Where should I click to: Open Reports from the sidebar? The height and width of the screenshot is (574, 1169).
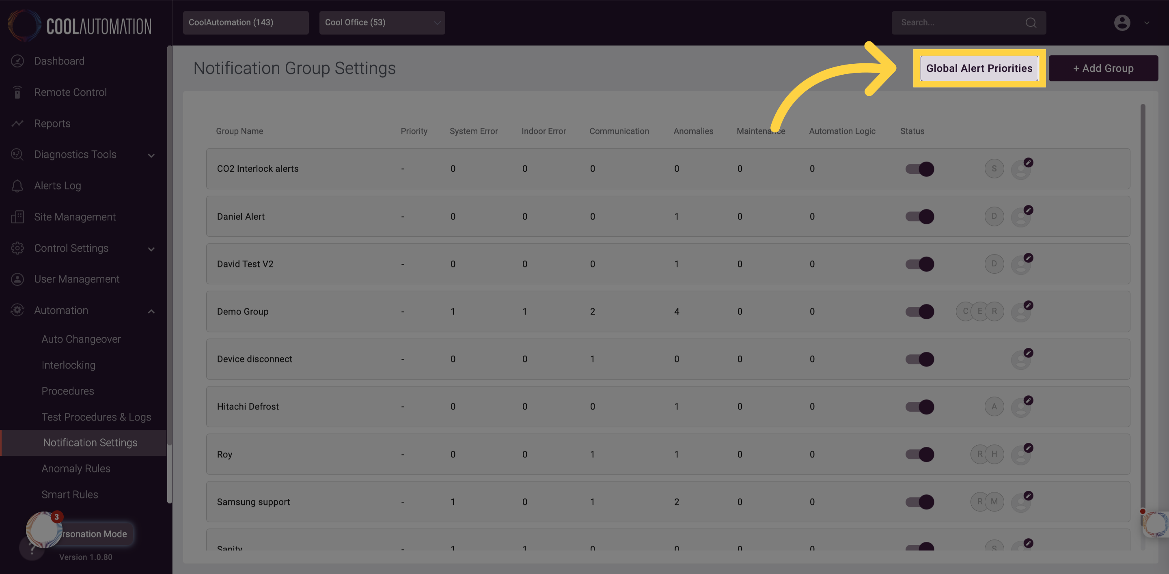[x=52, y=123]
